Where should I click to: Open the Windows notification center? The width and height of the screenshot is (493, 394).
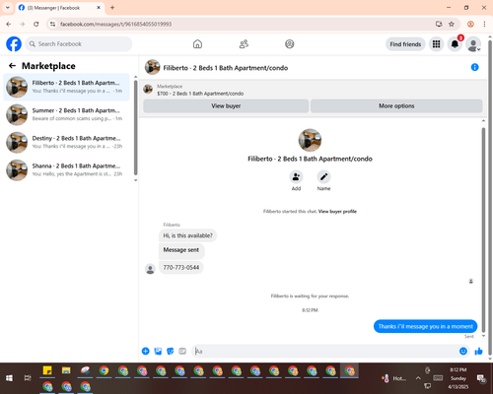481,378
